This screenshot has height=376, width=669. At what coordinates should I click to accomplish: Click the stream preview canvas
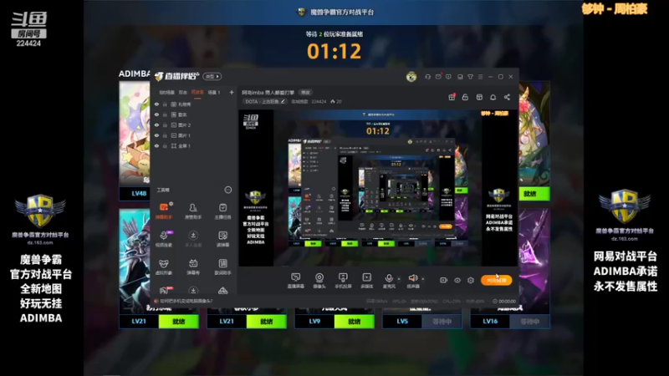tap(378, 187)
